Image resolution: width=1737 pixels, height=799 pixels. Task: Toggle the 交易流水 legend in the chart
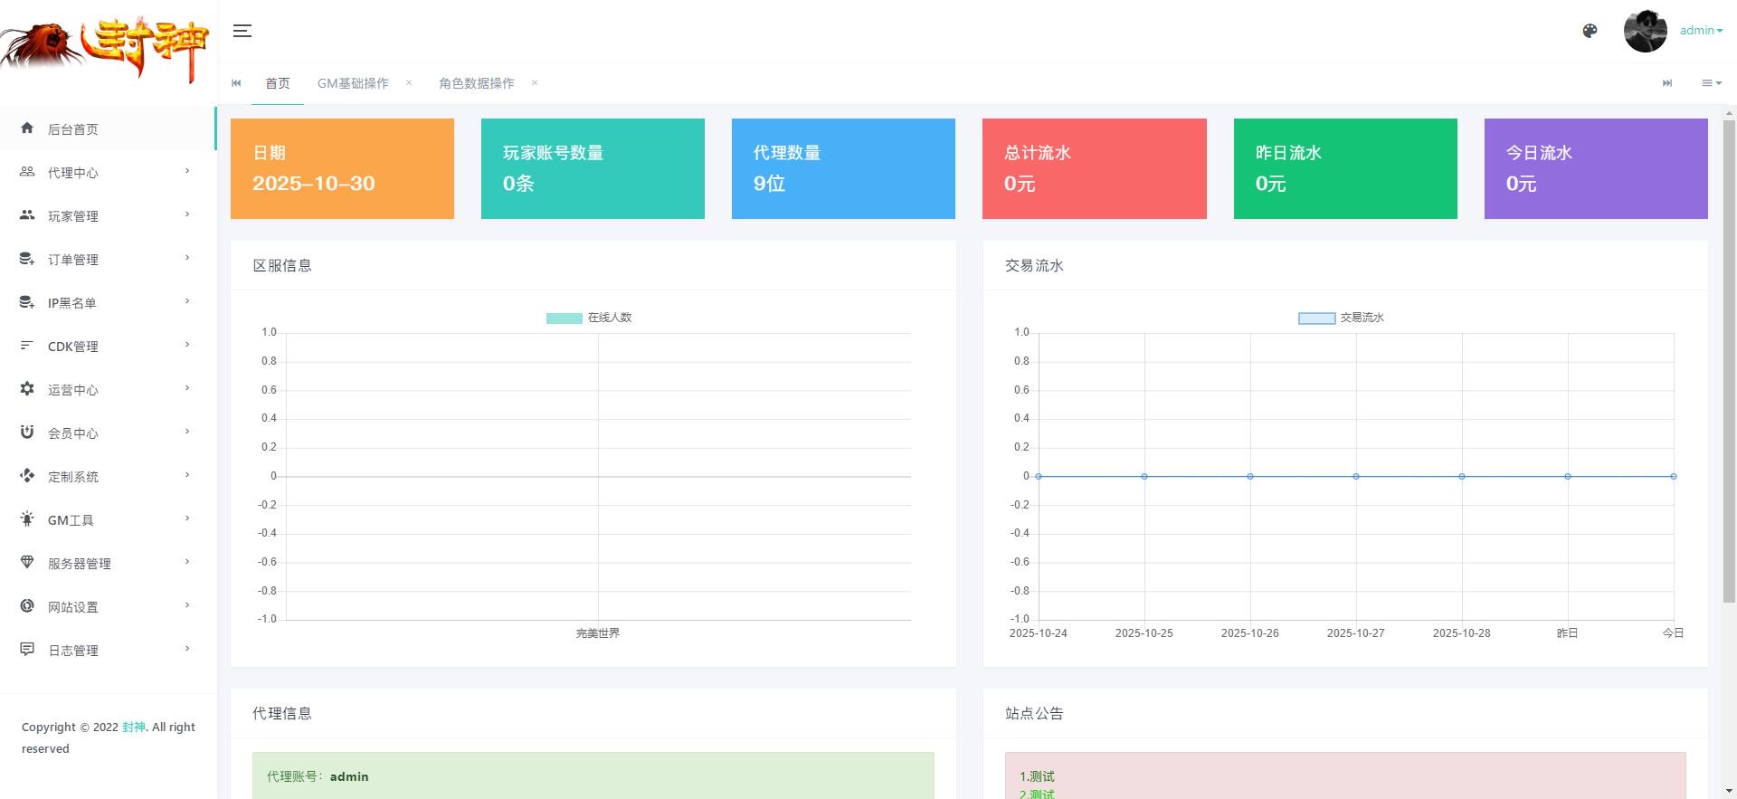(x=1341, y=318)
